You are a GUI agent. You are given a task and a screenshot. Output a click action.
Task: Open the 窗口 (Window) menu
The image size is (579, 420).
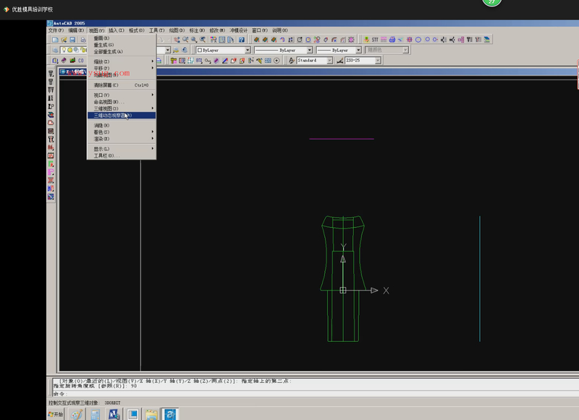[x=260, y=30]
